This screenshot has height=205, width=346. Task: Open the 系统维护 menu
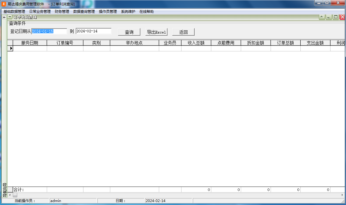[128, 11]
